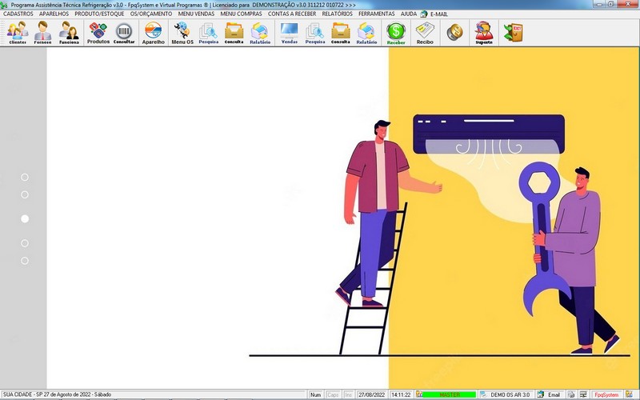Open the OS/ORÇAMENTO menu

click(151, 14)
